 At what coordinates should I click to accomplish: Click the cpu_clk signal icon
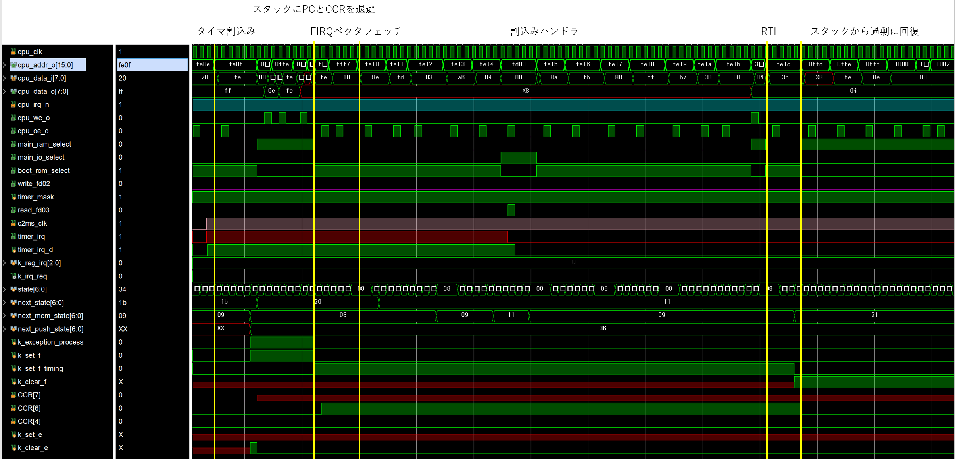13,52
